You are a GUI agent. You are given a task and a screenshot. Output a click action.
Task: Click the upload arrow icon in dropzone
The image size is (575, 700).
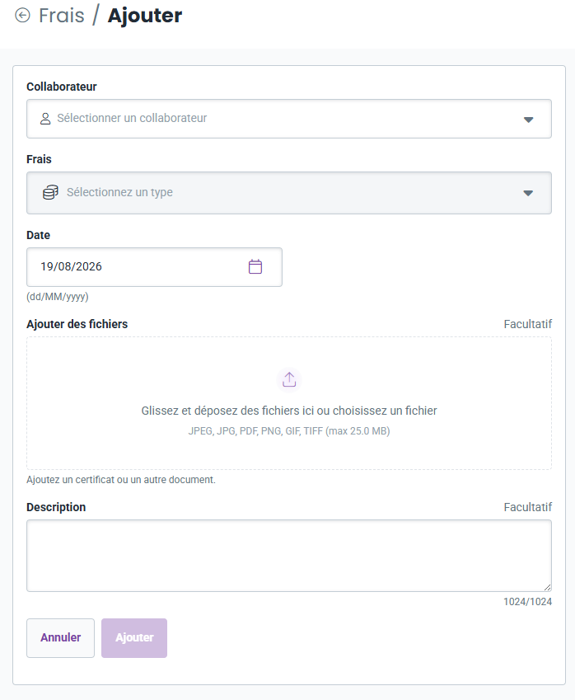[289, 380]
